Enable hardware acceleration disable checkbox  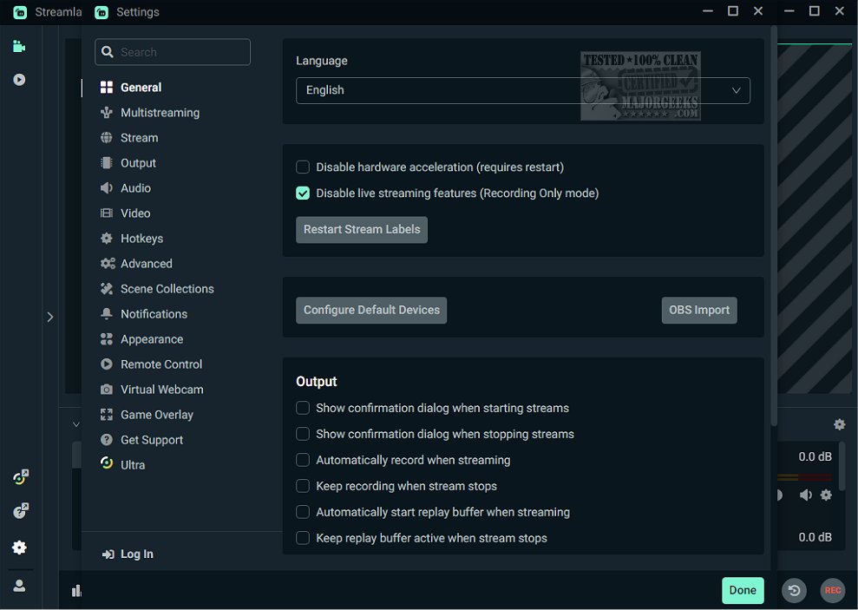[x=303, y=167]
